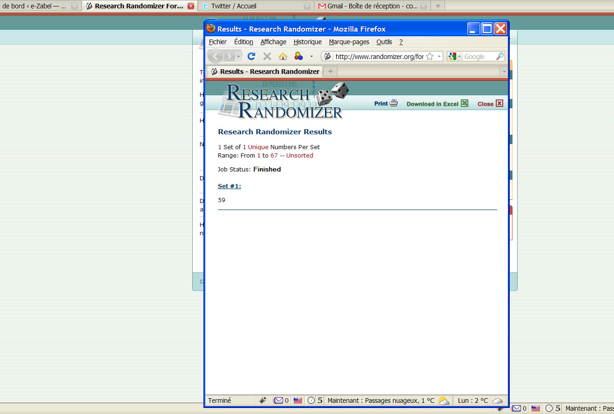Click the partly cloudy sun icon in status bar

click(x=444, y=401)
